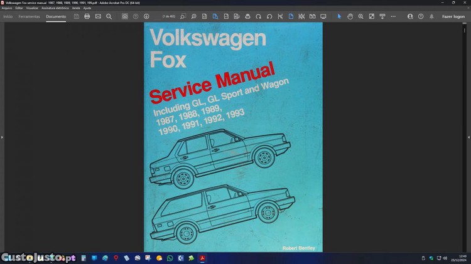471x264 pixels.
Task: Go to next page with down arrow
Action: pos(146,16)
